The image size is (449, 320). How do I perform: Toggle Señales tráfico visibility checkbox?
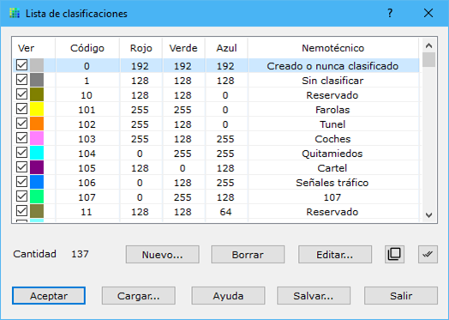pyautogui.click(x=21, y=182)
